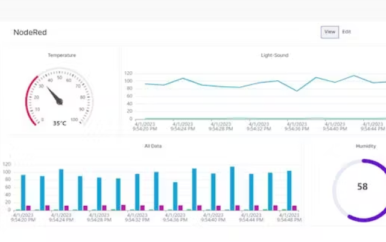Click the first blue bar in All Data
The image size is (386, 242).
pos(24,193)
